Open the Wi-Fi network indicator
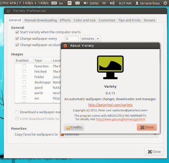Viewport: 169px width, 163px height. [104, 3]
